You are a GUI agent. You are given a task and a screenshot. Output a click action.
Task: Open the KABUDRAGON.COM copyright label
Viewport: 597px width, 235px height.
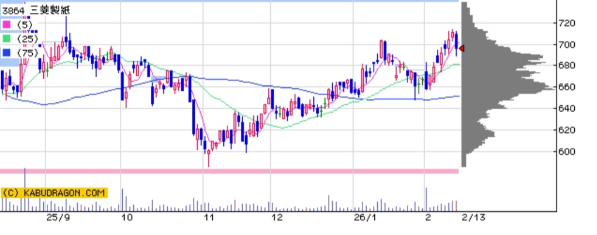54,192
